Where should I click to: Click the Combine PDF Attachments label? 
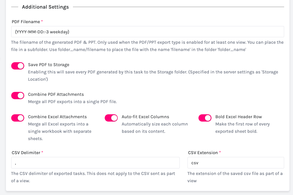tap(56, 94)
